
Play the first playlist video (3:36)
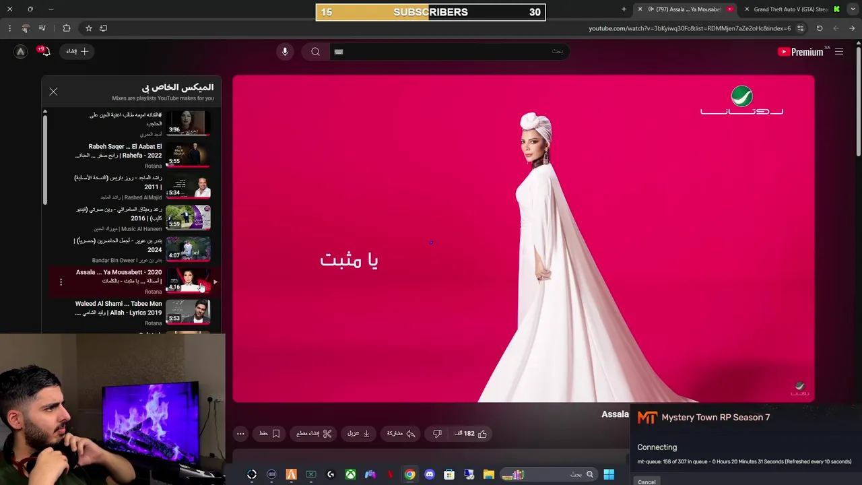point(188,124)
